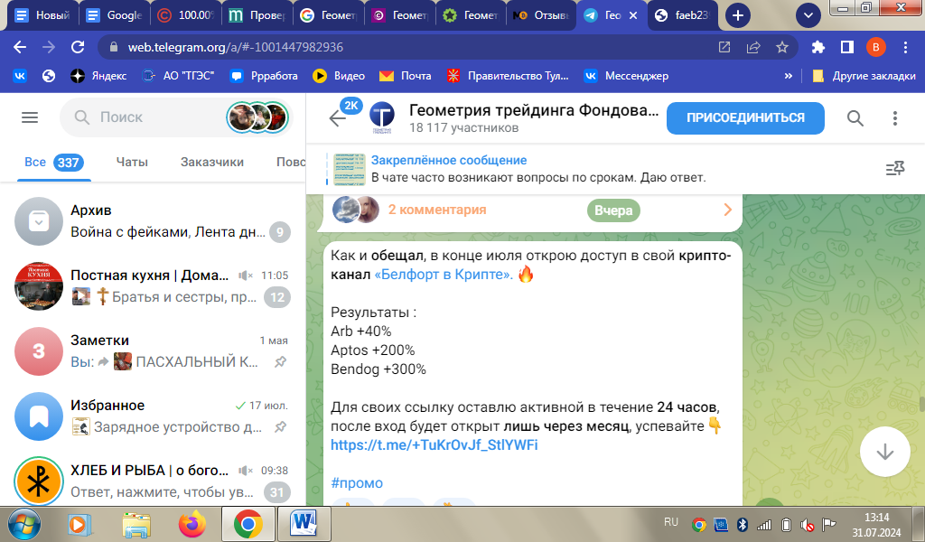This screenshot has width=925, height=542.
Task: Open Заметки chat
Action: tap(153, 351)
